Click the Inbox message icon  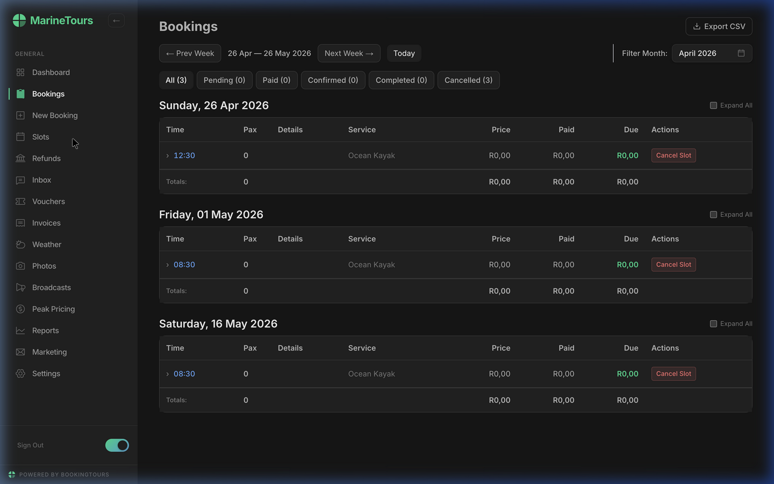(20, 180)
